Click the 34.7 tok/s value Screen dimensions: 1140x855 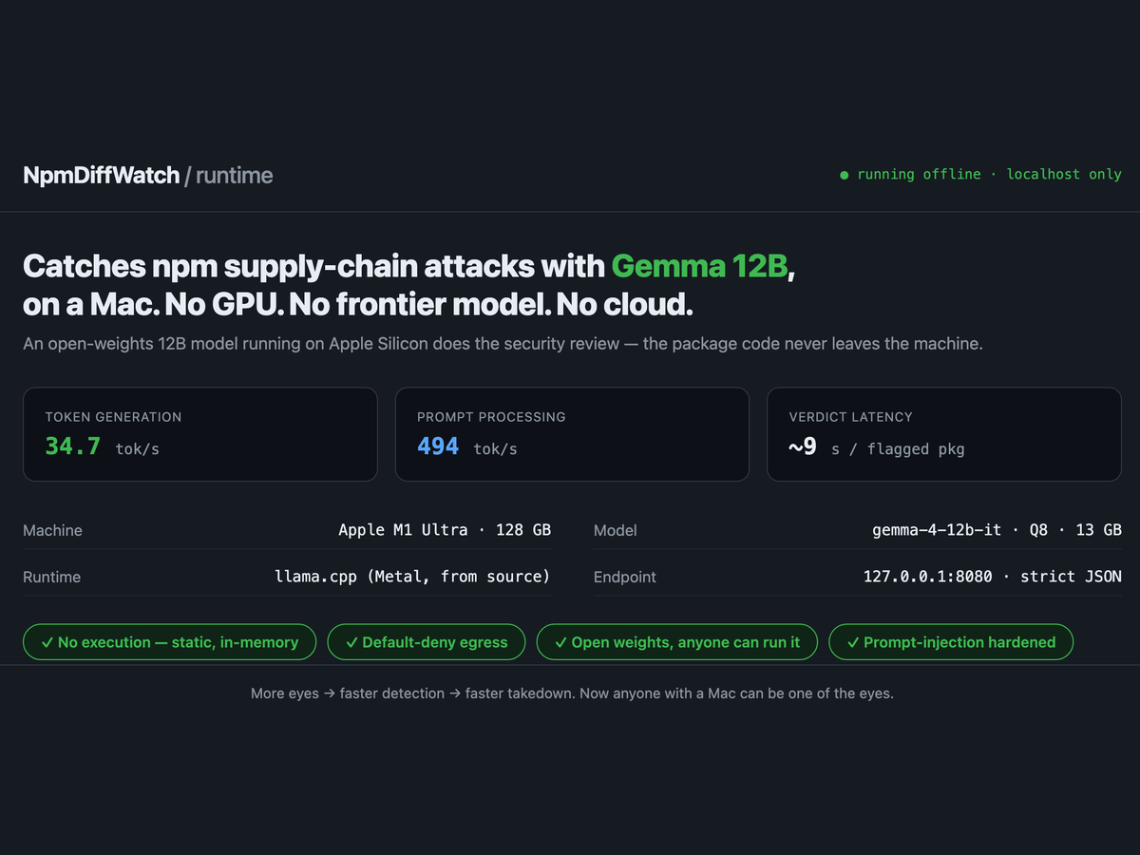103,446
